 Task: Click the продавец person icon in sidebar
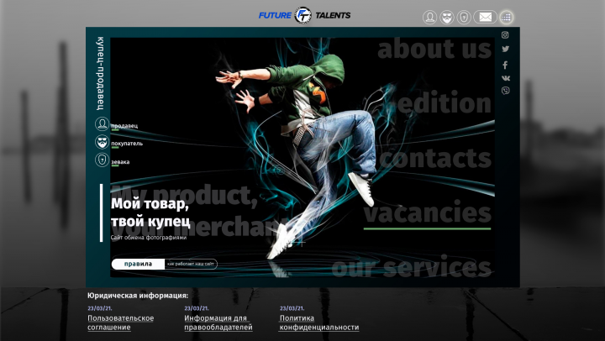click(x=102, y=124)
